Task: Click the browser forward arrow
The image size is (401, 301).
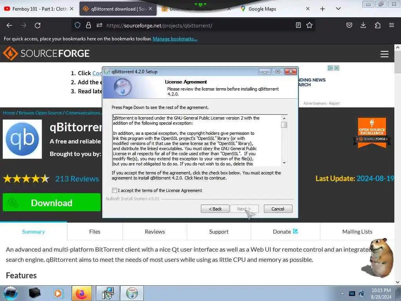Action: 23,25
